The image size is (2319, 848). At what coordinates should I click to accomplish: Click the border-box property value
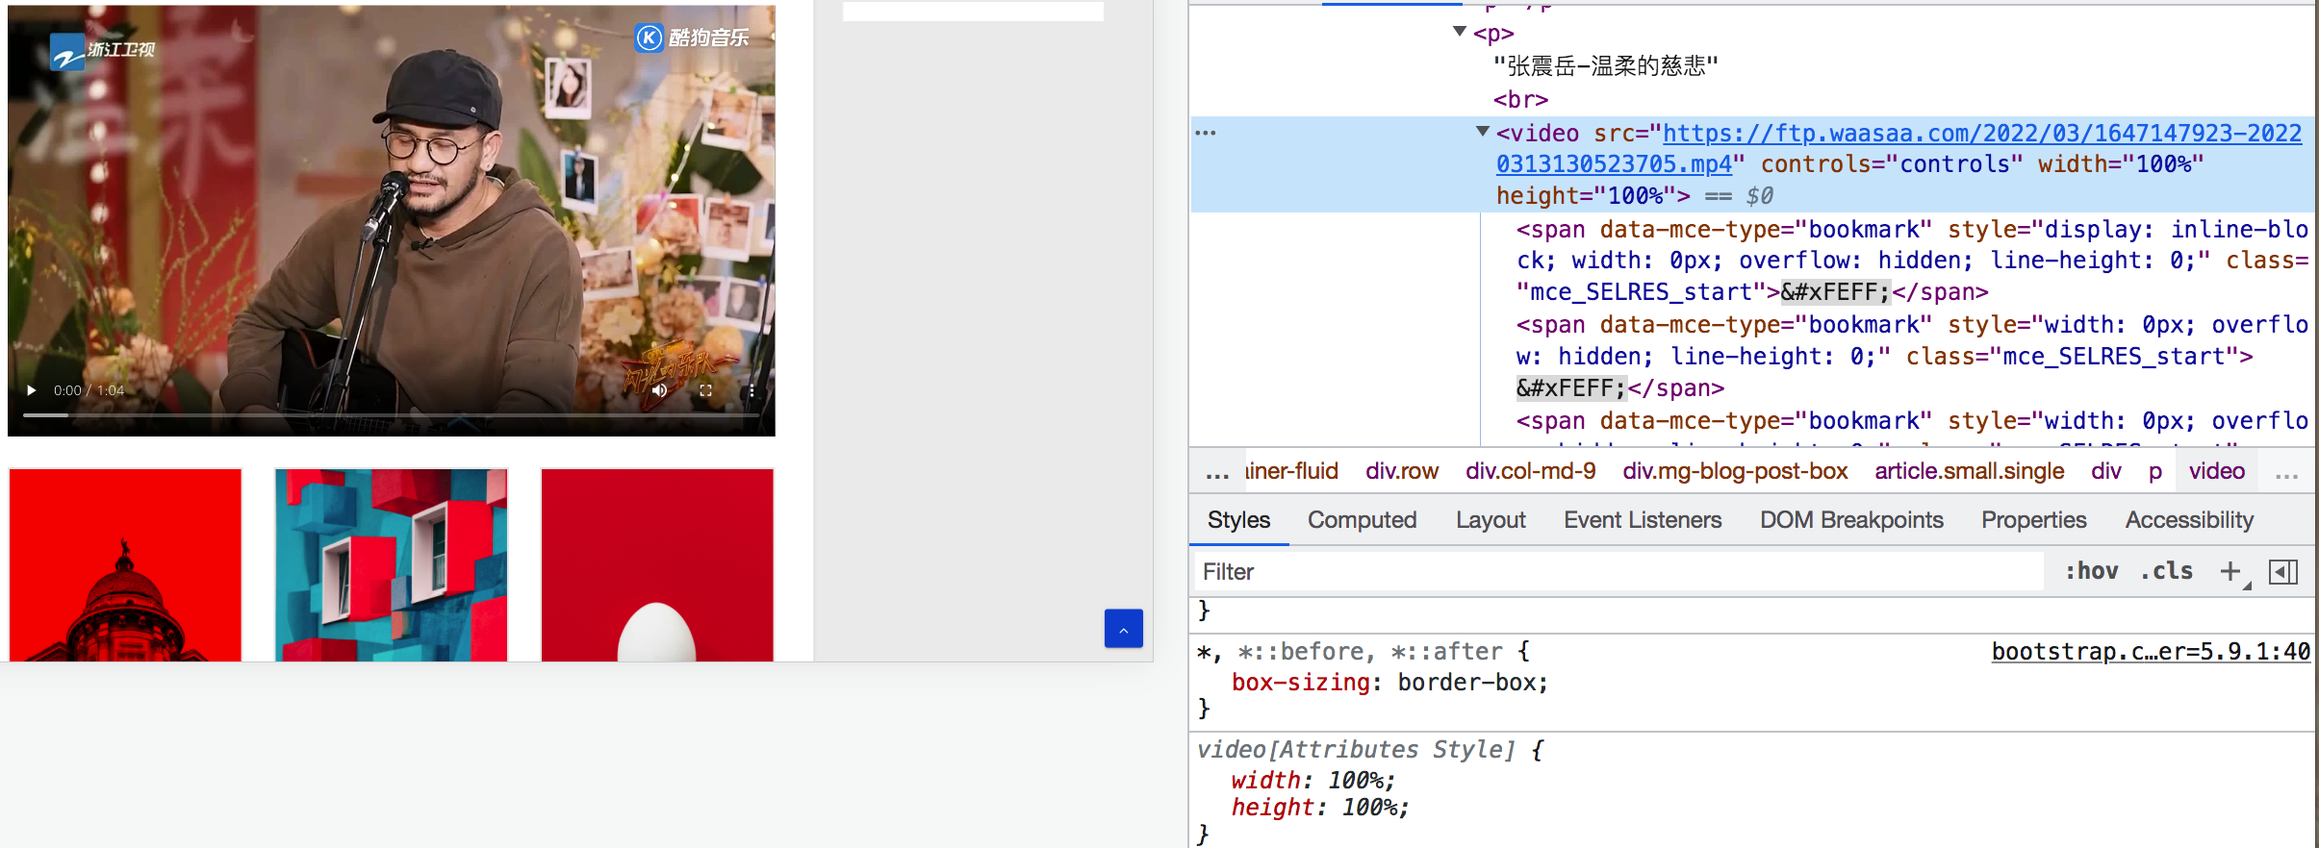pyautogui.click(x=1465, y=683)
